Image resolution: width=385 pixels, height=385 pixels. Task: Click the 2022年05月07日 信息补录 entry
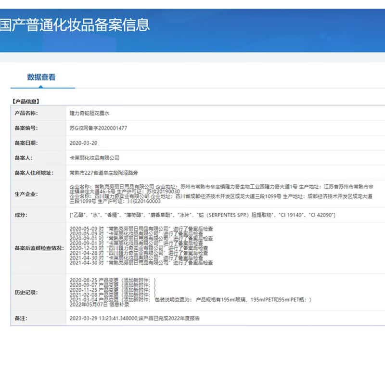99,305
